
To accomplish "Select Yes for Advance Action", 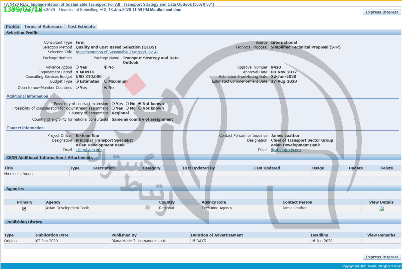I will pyautogui.click(x=77, y=67).
